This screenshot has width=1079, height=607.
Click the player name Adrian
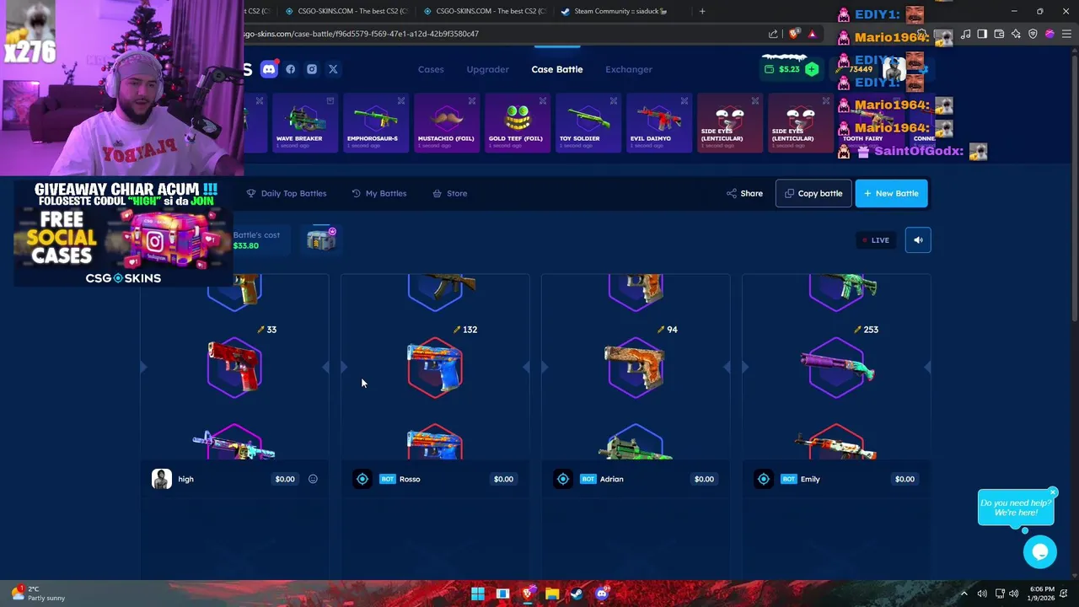(x=612, y=479)
